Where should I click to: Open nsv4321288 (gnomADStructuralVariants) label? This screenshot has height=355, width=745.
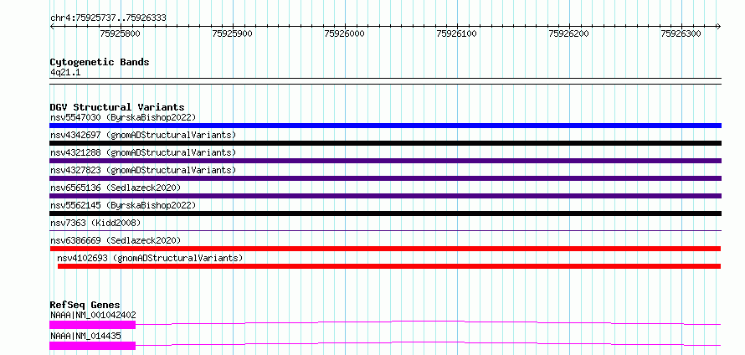coord(143,152)
